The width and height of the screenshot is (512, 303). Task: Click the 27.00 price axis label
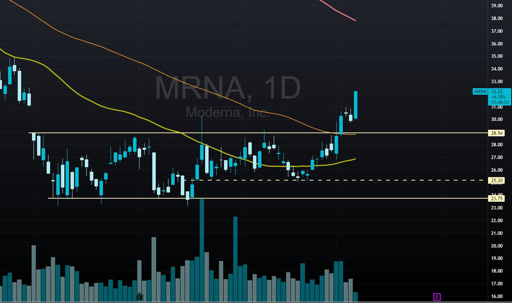point(497,158)
